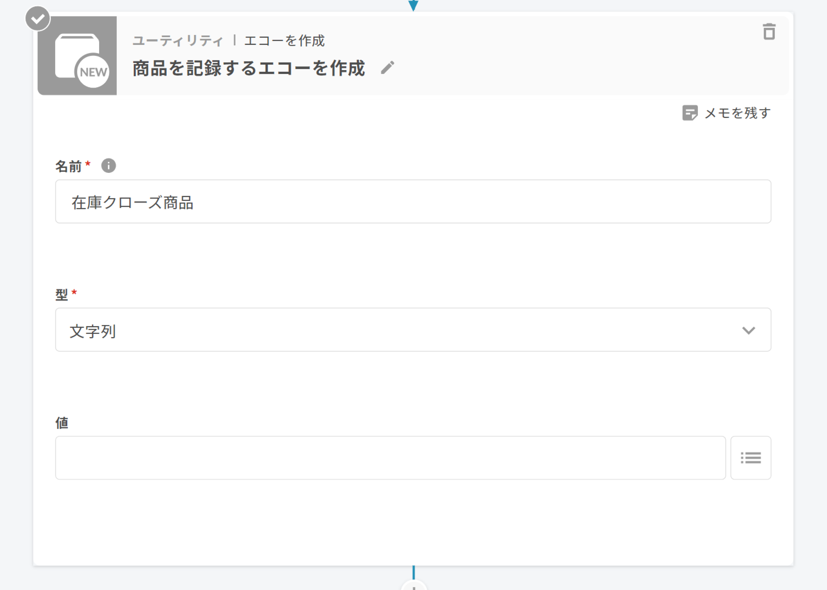Click the 値 field label
Viewport: 827px width, 590px height.
coord(62,423)
